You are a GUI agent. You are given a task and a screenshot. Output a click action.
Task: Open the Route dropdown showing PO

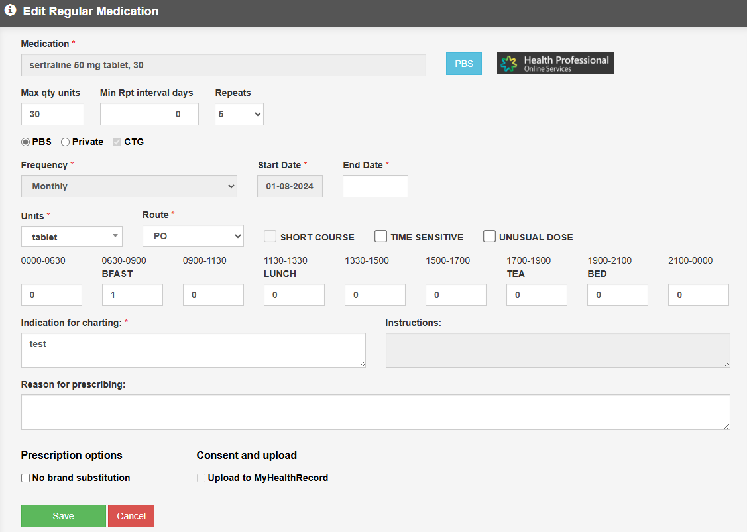pos(193,236)
